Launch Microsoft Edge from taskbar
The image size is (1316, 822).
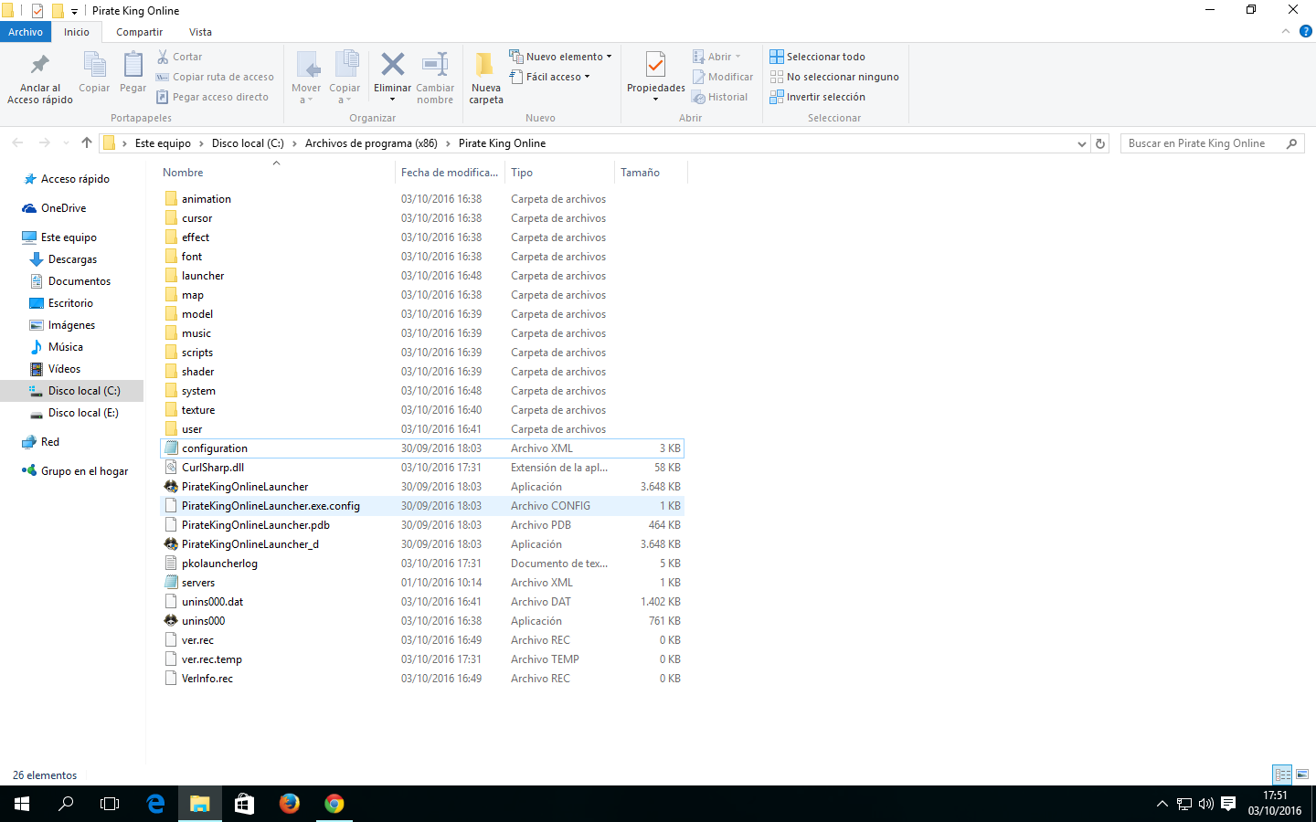pos(155,804)
